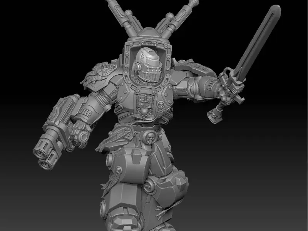The width and height of the screenshot is (308, 231).
Task: Select the skull belt buckle on the model
Action: pos(150,137)
